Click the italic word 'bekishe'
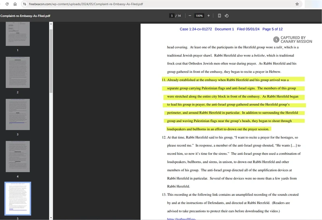 [259, 55]
